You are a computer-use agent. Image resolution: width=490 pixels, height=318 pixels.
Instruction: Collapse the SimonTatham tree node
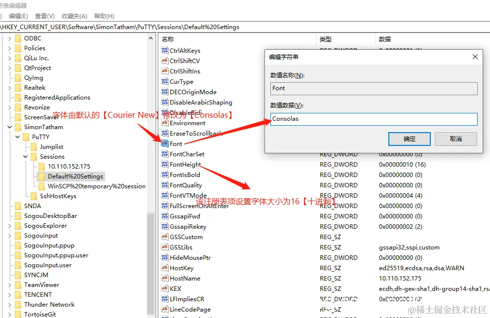(x=10, y=127)
